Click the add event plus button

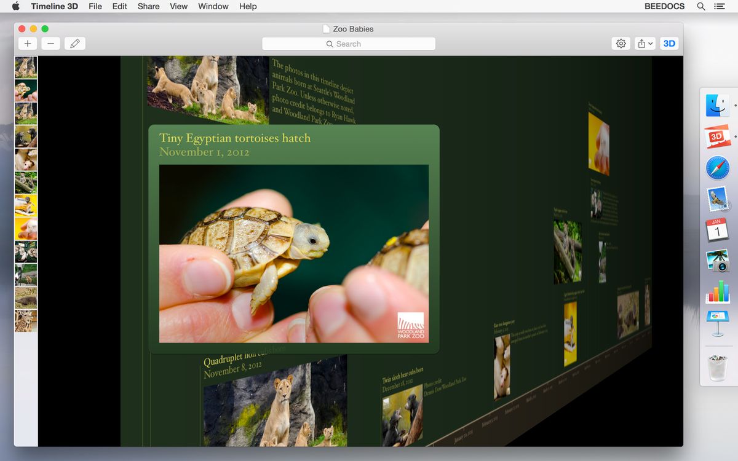[28, 44]
